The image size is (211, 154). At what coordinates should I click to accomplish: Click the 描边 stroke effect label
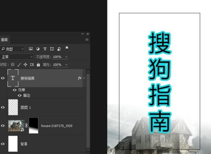pos(27,96)
